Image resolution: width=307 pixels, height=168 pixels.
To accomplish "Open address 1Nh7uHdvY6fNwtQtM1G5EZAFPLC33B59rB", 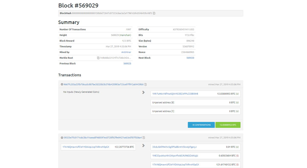I will tap(175, 94).
